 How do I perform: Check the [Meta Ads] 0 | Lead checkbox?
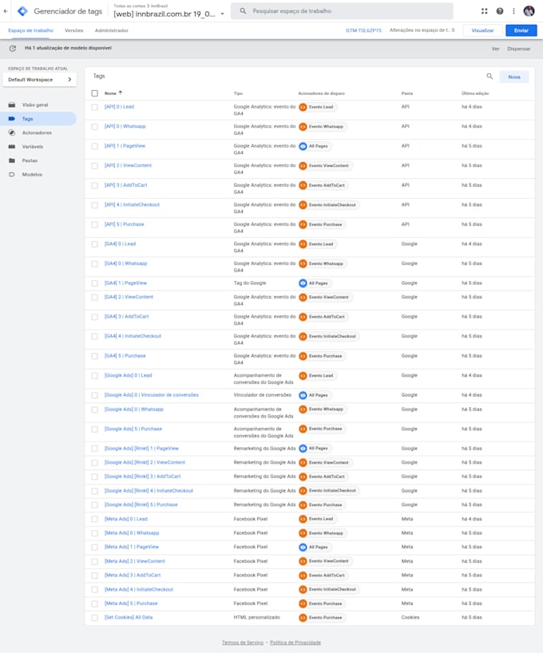[94, 520]
